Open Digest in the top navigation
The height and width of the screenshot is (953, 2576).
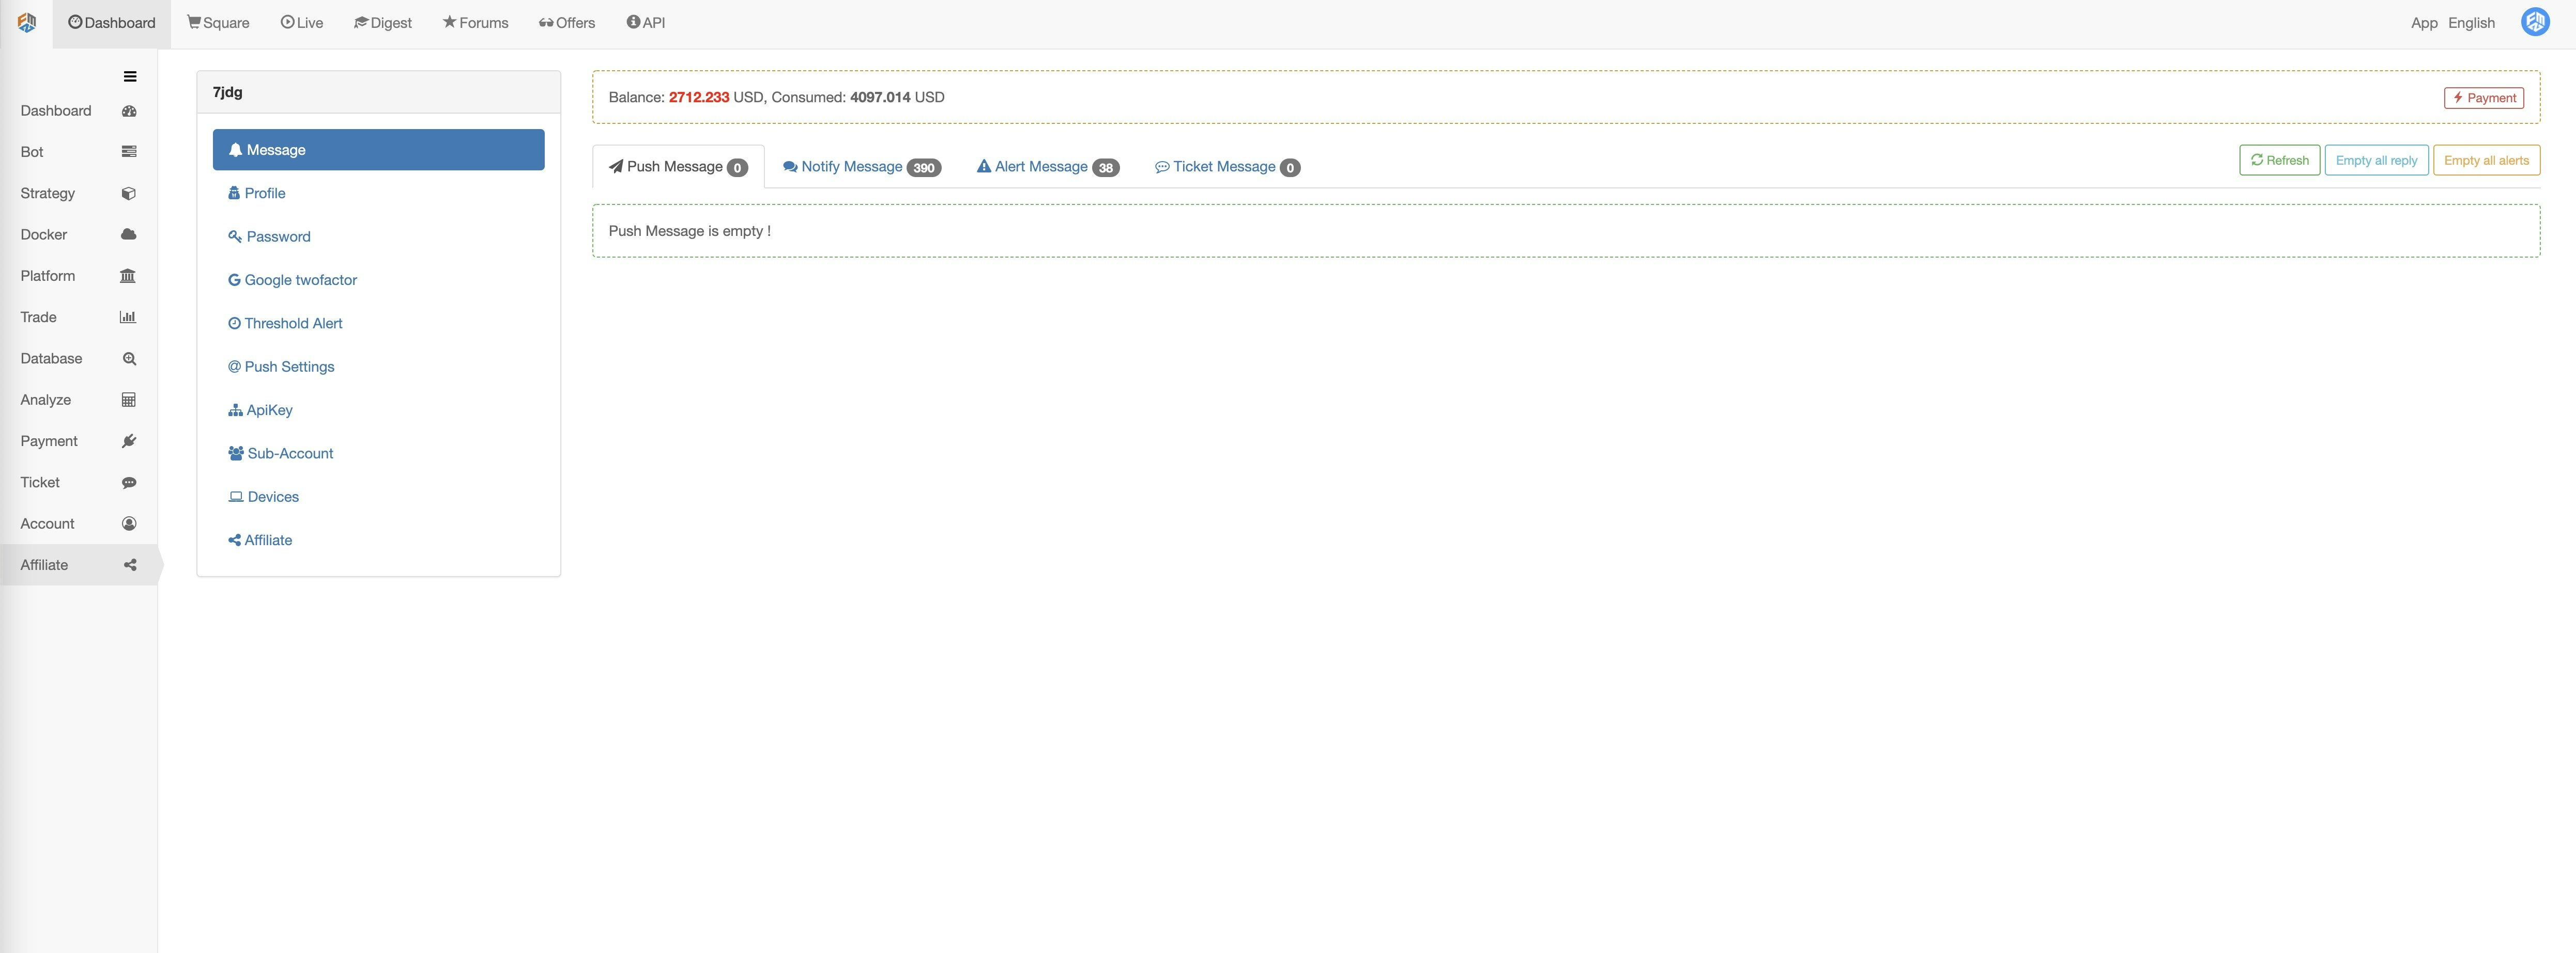[383, 23]
